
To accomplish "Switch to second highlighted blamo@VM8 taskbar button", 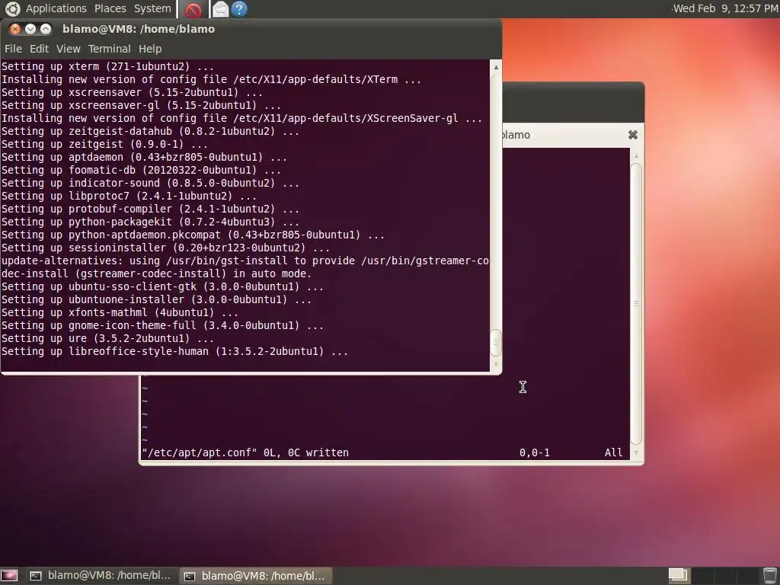I will click(x=255, y=576).
